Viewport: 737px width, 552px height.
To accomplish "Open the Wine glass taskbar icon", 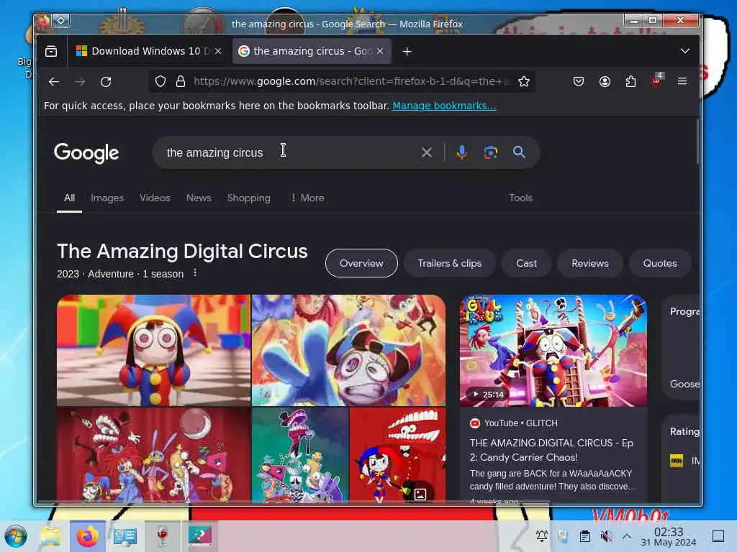I will pos(162,536).
